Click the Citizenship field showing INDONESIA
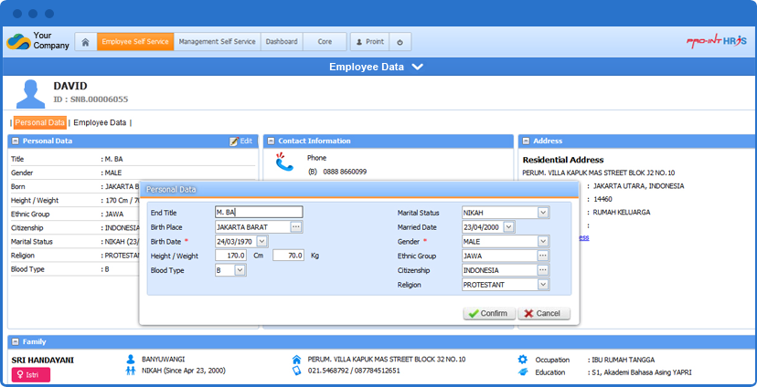The image size is (757, 387). [x=500, y=270]
